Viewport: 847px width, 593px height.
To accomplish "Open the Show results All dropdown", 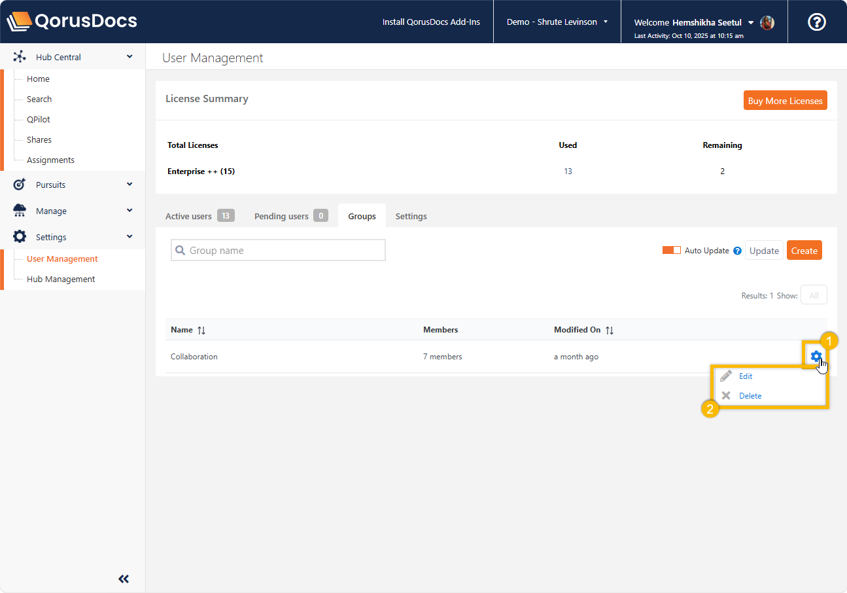I will (x=814, y=295).
